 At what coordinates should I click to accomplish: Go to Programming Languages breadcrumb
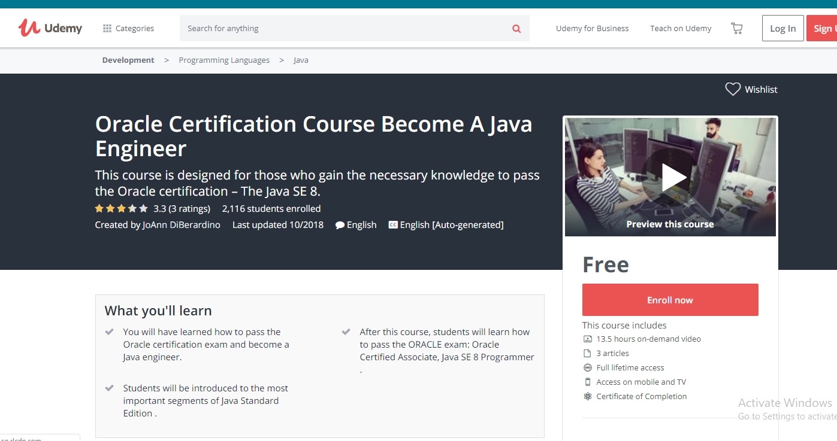coord(224,60)
